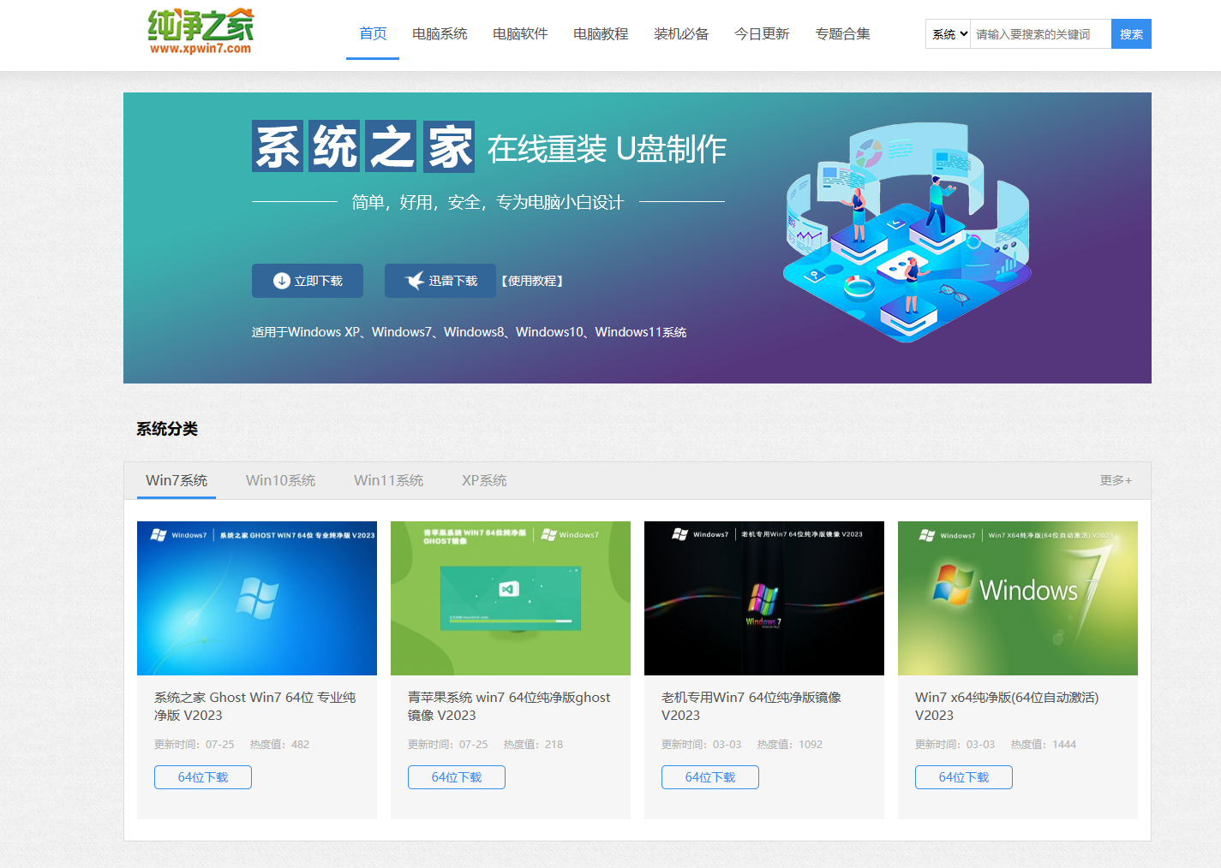
Task: Open the 【使用教程】 tutorial link
Action: point(533,280)
